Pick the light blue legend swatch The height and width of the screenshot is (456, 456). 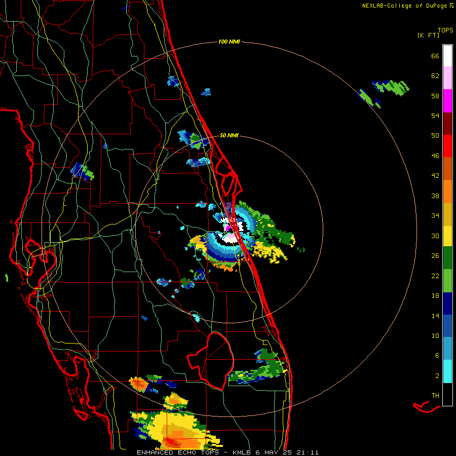point(447,348)
